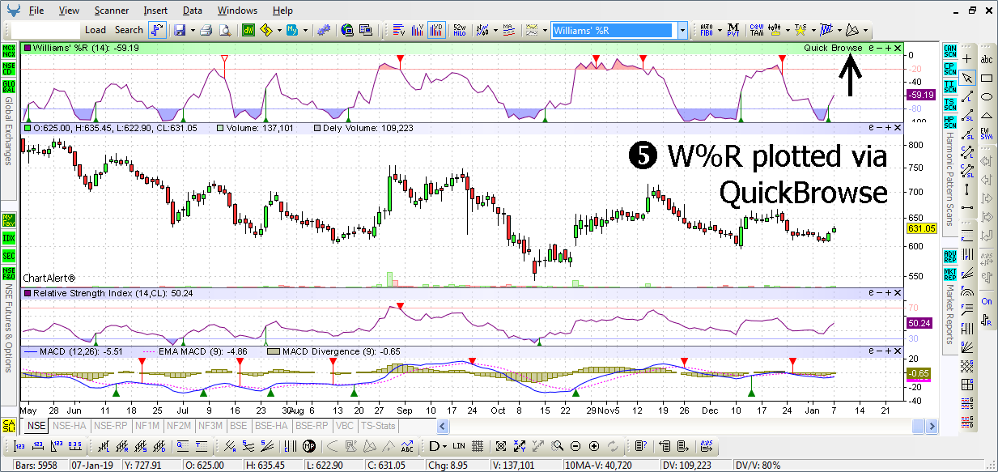Switch to the TS-Stats tab
998x472 pixels.
tap(378, 425)
